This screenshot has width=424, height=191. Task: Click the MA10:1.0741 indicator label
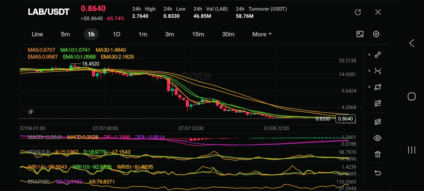click(x=75, y=50)
